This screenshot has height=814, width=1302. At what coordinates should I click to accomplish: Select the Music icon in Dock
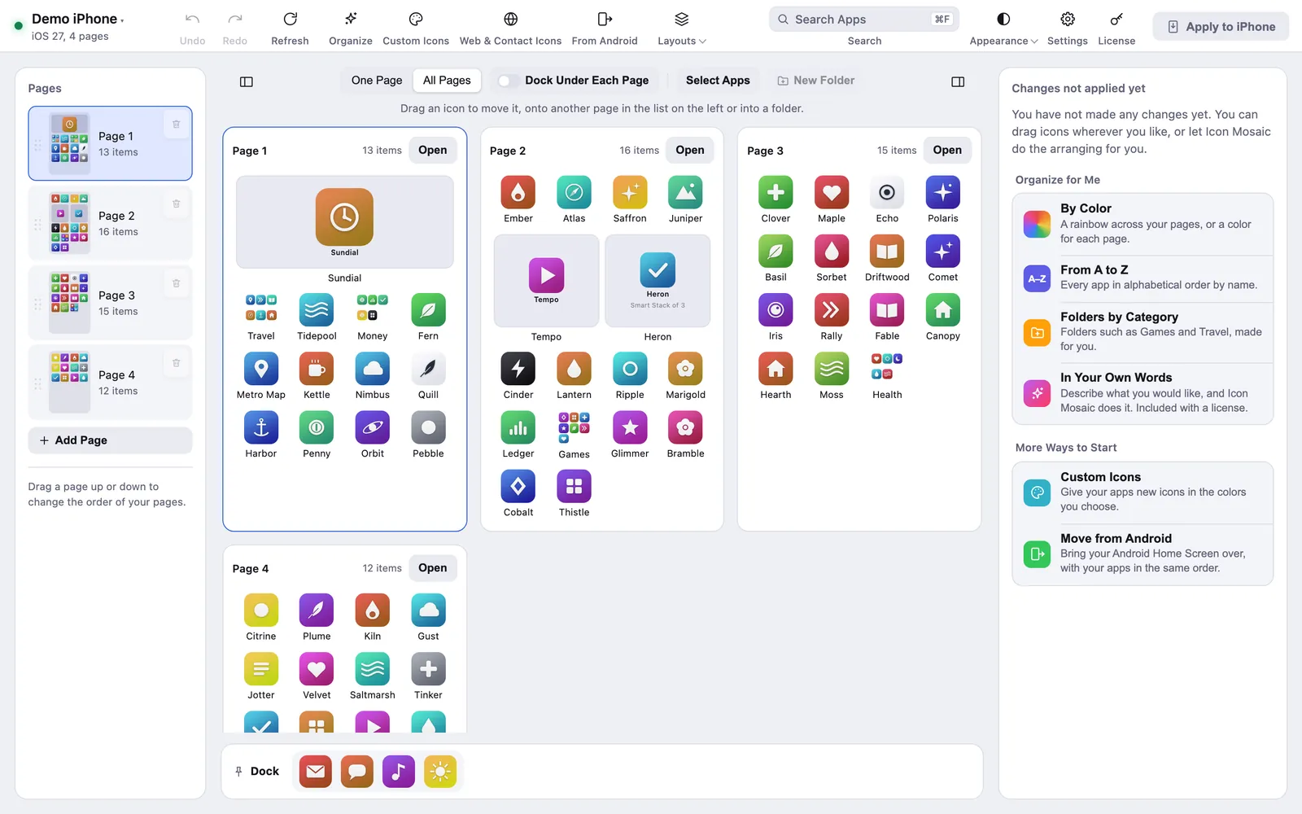tap(399, 771)
